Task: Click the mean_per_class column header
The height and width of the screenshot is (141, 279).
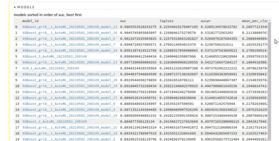Action: click(255, 21)
